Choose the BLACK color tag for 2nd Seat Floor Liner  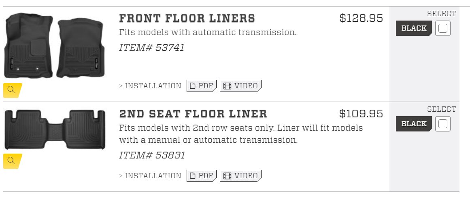click(x=414, y=124)
